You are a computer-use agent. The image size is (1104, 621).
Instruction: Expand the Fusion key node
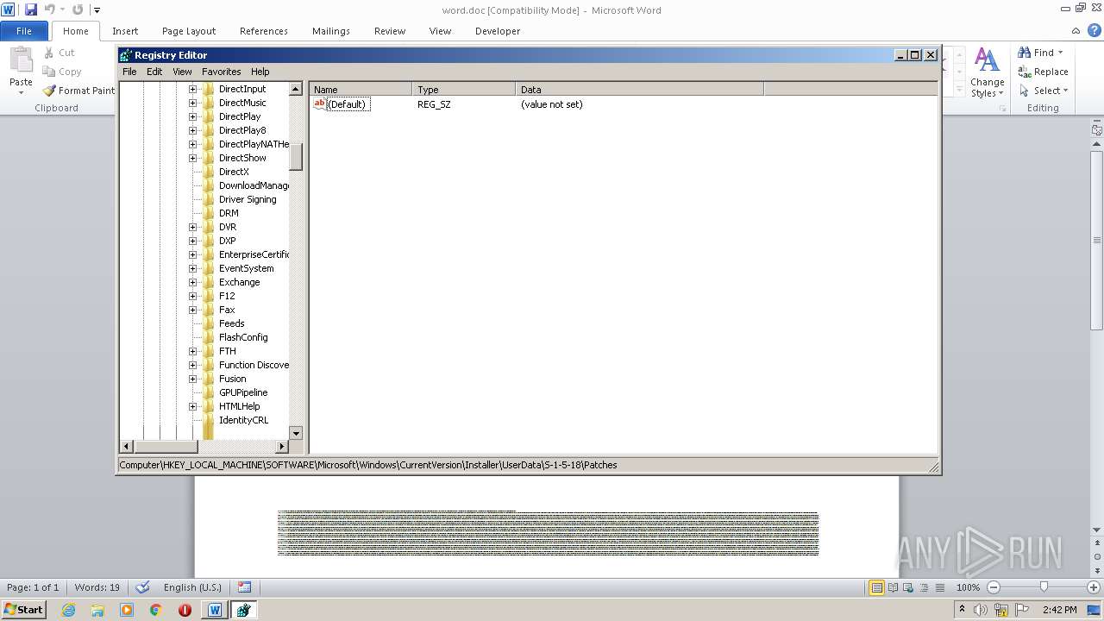(193, 379)
